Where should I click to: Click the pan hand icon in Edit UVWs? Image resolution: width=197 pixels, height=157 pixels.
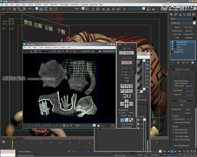[98, 125]
